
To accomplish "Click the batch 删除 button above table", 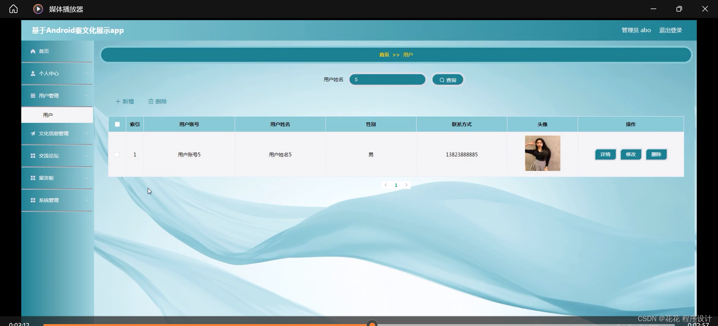I will pyautogui.click(x=158, y=101).
